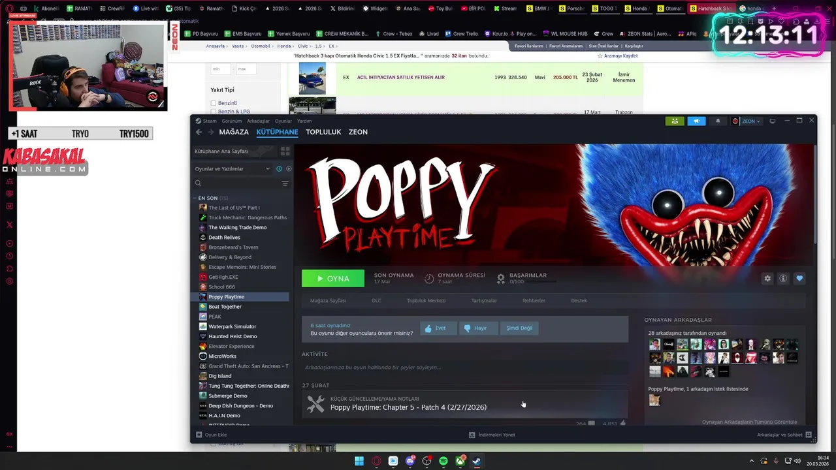Open İndirmeleri Yönet downloads

[x=492, y=435]
